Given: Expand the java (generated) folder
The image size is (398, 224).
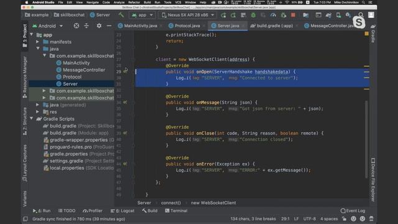Looking at the screenshot, I should pos(37,105).
